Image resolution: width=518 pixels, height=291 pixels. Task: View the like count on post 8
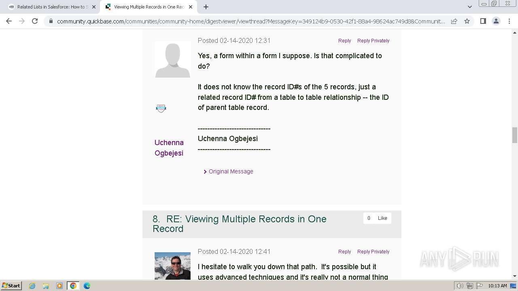(x=369, y=218)
